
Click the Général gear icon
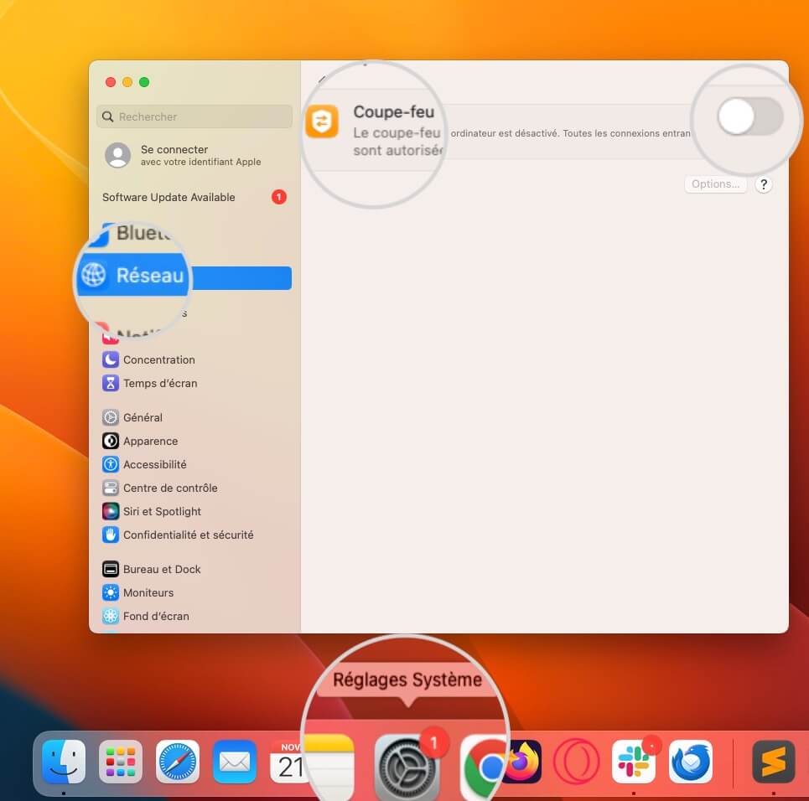click(111, 417)
